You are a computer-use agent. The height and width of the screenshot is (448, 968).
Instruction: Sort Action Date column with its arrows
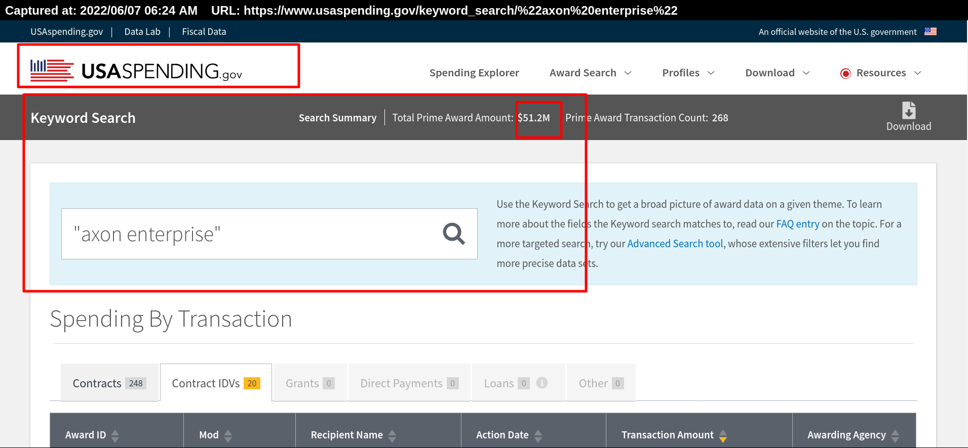click(538, 435)
